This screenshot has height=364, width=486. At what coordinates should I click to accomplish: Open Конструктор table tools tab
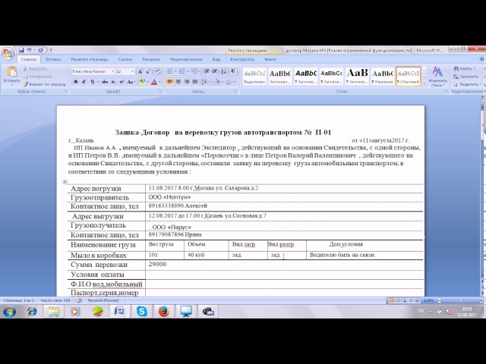pyautogui.click(x=242, y=59)
